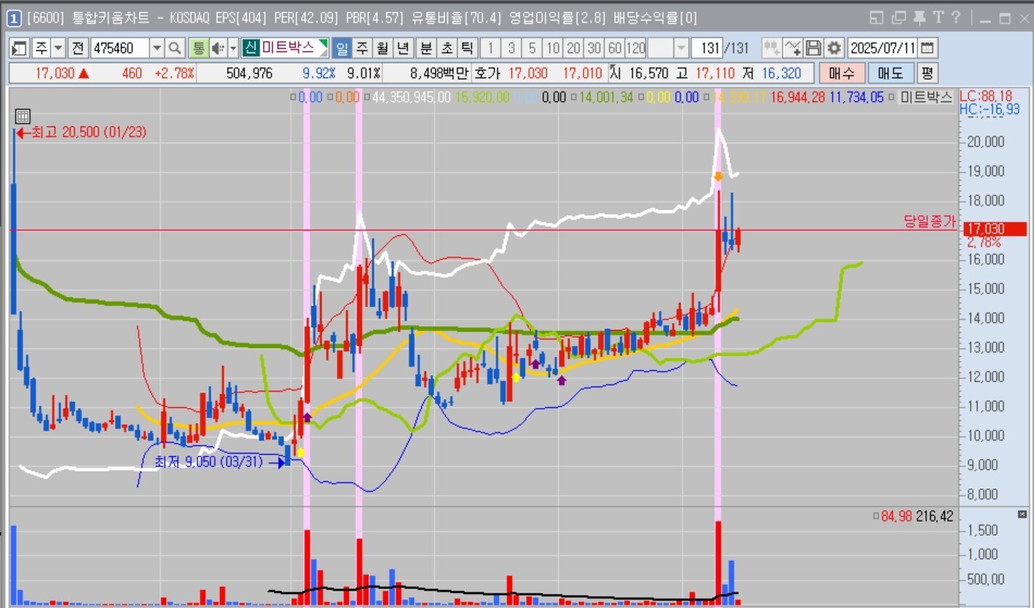Click the 최저 9,050 low price marker
This screenshot has width=1034, height=608.
tap(219, 461)
